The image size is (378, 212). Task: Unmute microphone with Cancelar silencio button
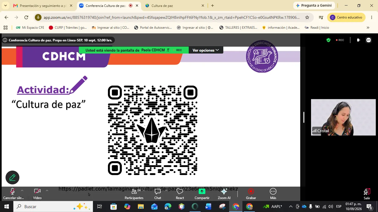pyautogui.click(x=13, y=194)
